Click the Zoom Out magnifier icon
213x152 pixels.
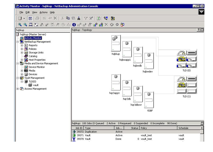(25, 25)
